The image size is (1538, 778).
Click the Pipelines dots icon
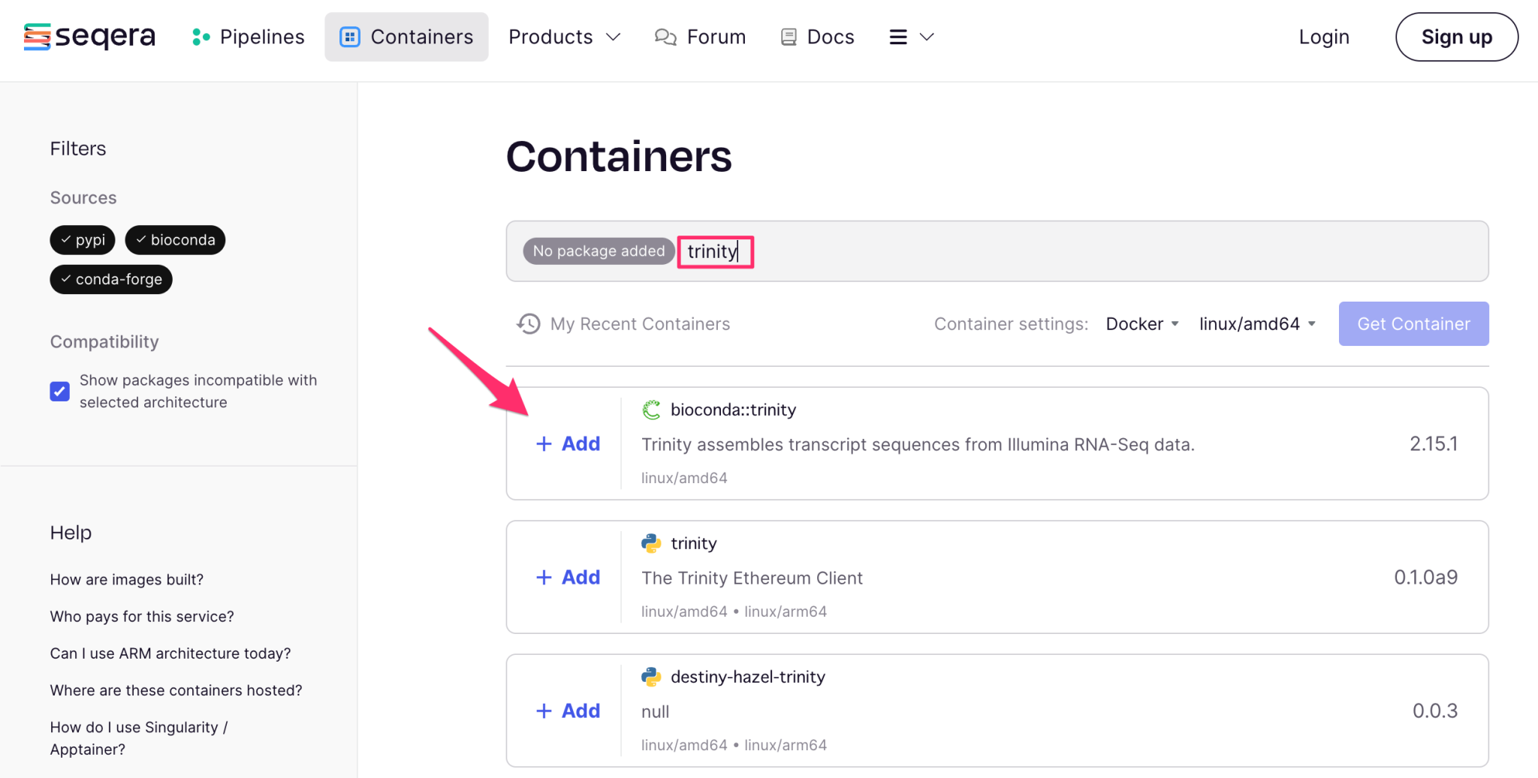pos(200,36)
